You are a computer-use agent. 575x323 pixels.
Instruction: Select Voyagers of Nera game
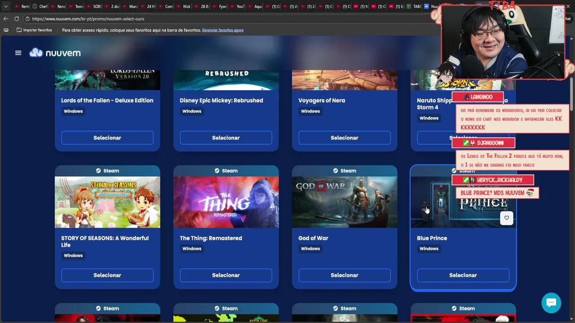[345, 138]
